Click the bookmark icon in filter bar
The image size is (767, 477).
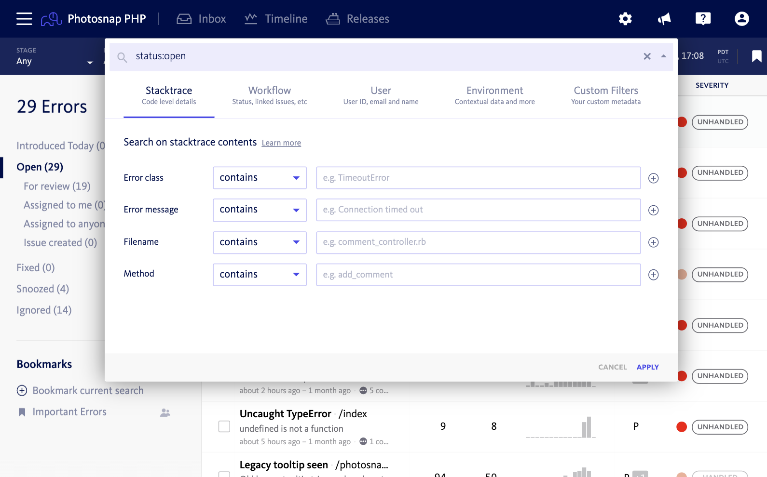click(x=756, y=56)
